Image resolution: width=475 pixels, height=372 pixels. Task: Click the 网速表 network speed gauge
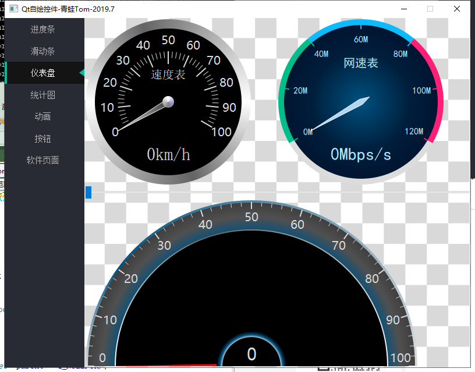click(361, 99)
